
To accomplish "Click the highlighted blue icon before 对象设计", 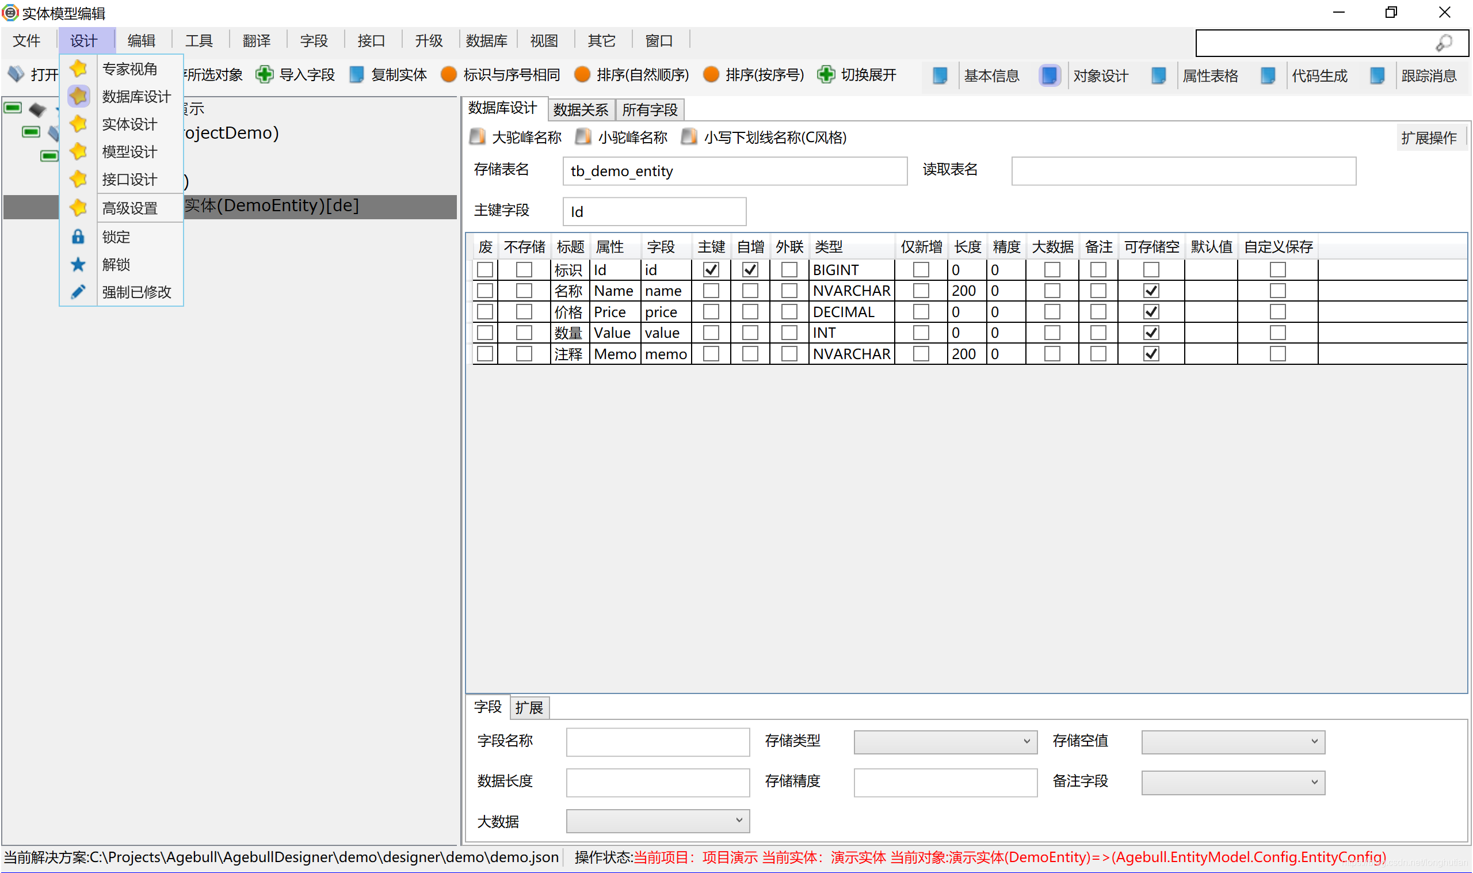I will (x=1050, y=75).
